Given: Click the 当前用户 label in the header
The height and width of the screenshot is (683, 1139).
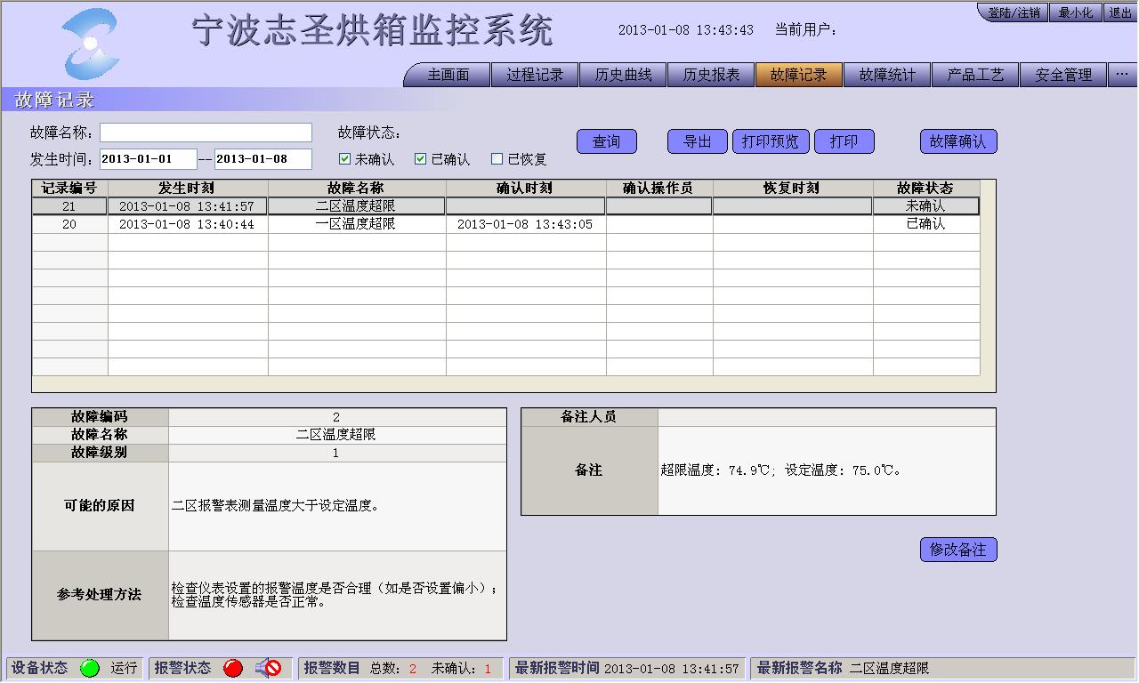Looking at the screenshot, I should [x=805, y=29].
